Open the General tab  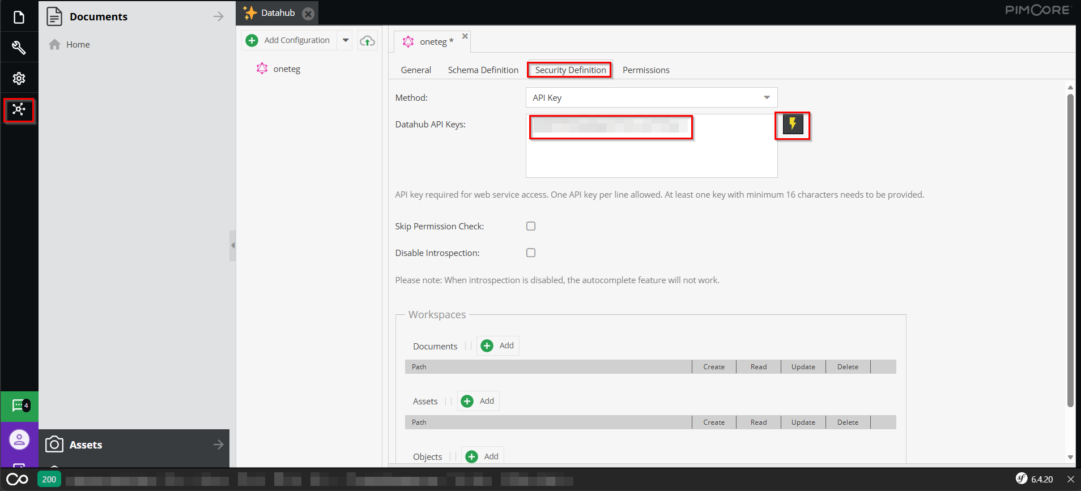[416, 70]
